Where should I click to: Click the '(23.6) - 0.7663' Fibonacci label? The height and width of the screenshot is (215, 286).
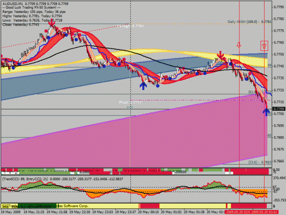click(260, 162)
